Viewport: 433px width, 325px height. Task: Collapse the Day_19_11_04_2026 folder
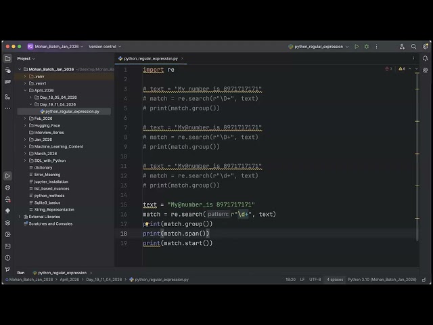(x=30, y=104)
